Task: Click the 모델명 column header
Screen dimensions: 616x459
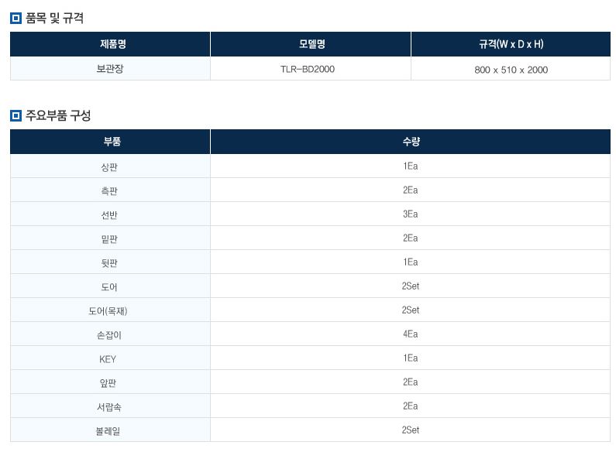Action: 310,44
